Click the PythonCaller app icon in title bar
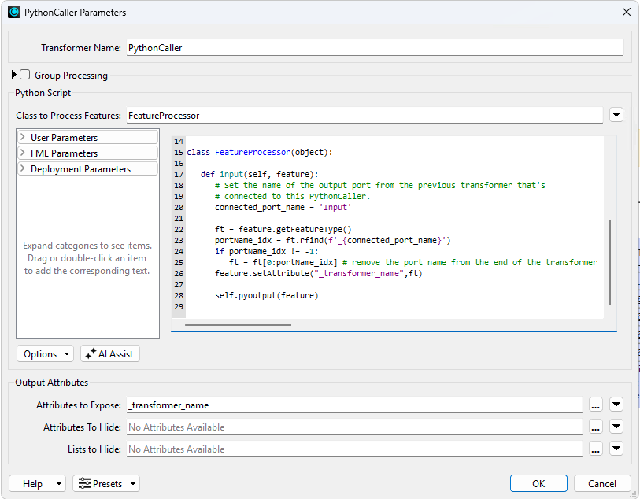This screenshot has height=499, width=640. click(14, 13)
